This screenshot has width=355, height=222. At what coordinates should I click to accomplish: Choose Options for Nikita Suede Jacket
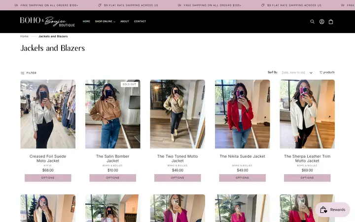[x=242, y=178]
